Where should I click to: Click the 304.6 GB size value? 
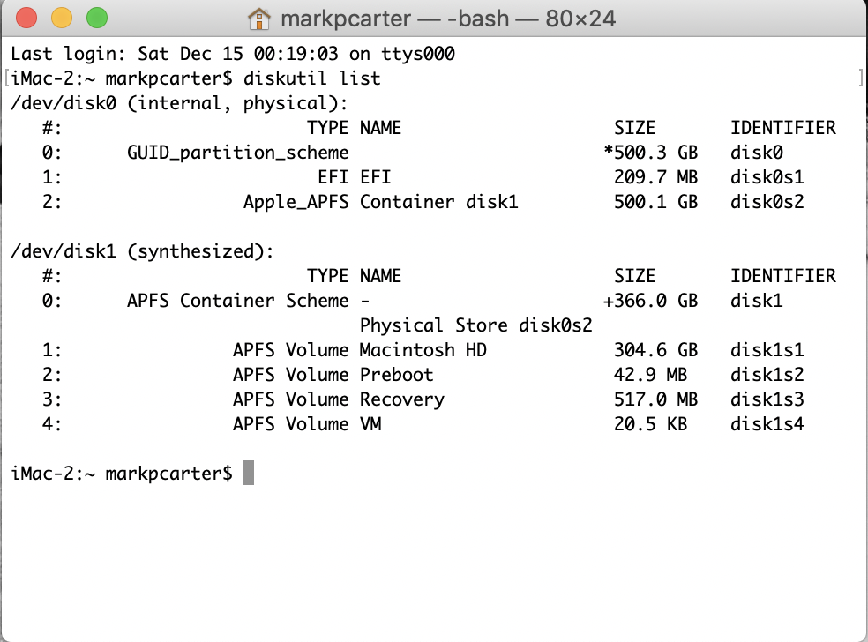(x=655, y=350)
